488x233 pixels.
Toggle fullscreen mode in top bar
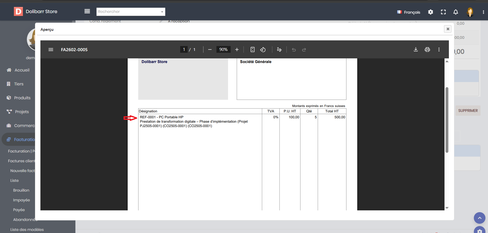coord(443,12)
